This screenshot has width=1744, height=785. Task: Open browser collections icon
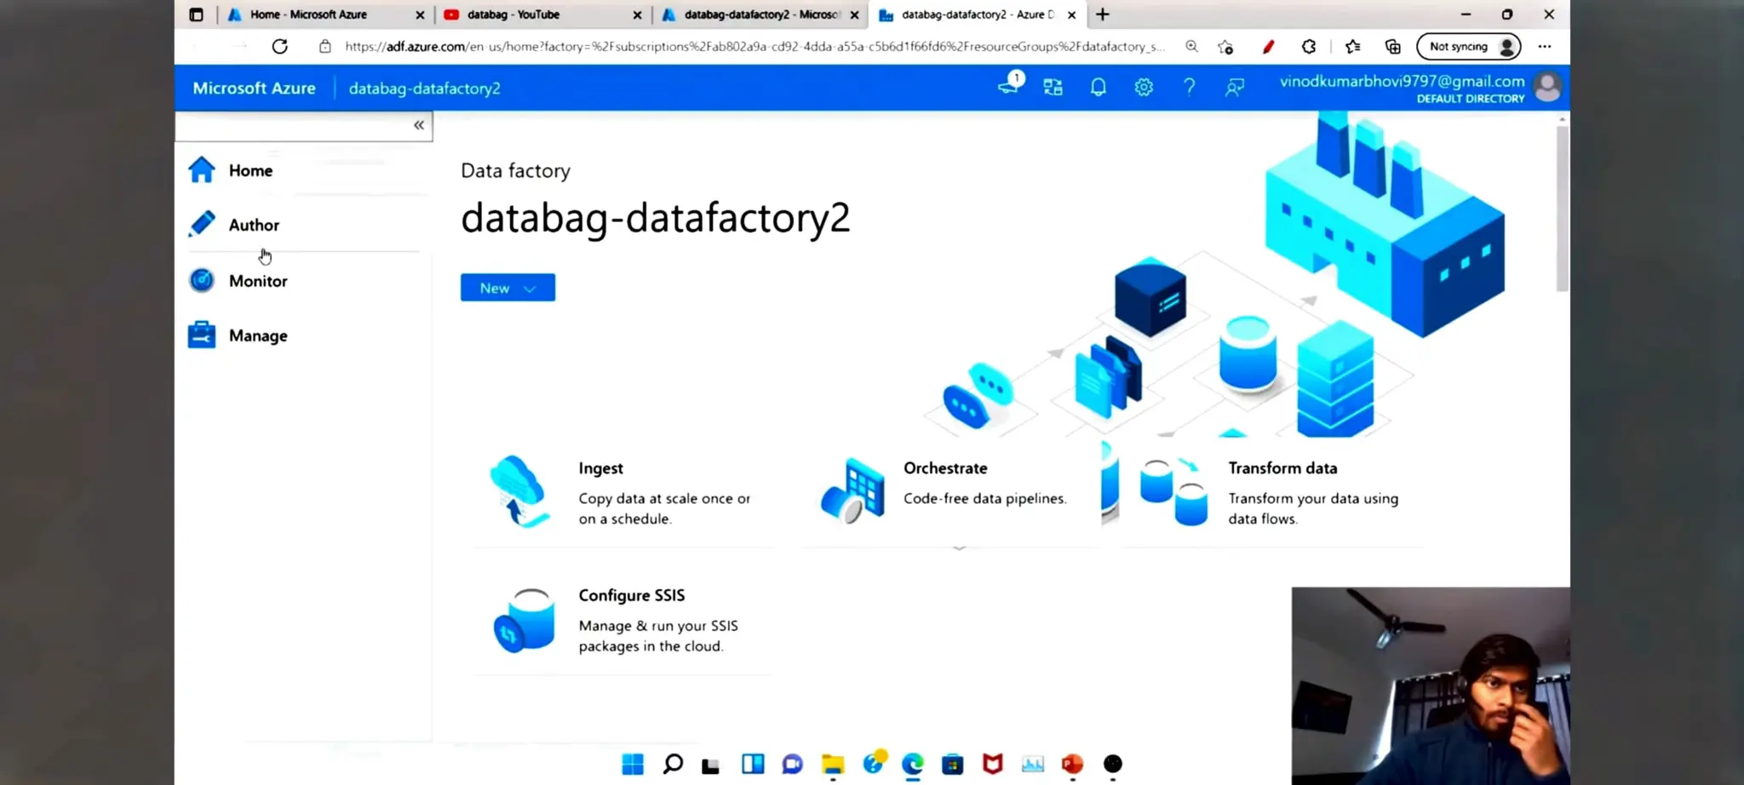click(x=1393, y=47)
